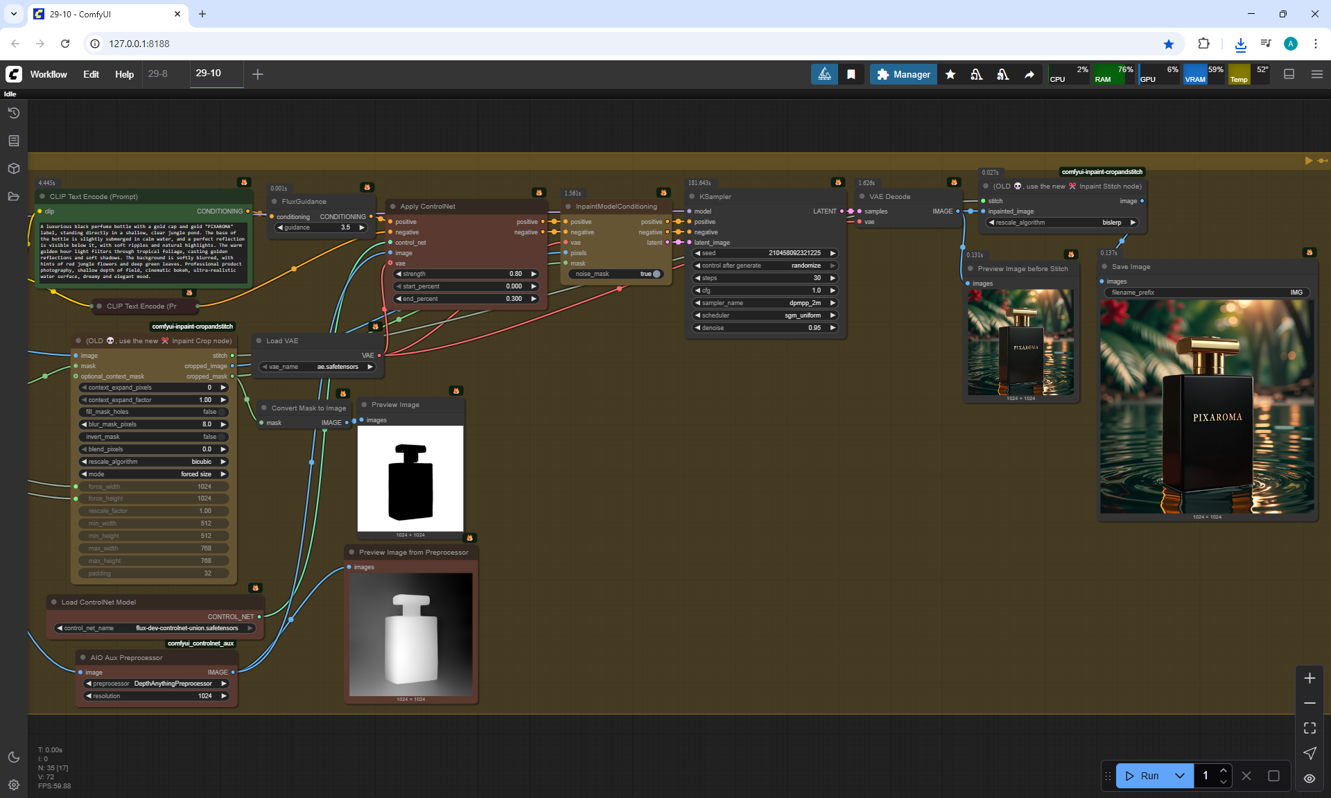Open settings gear icon in sidebar
Viewport: 1331px width, 798px height.
tap(14, 785)
